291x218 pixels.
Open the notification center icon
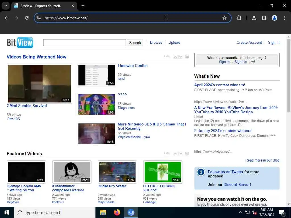282,212
